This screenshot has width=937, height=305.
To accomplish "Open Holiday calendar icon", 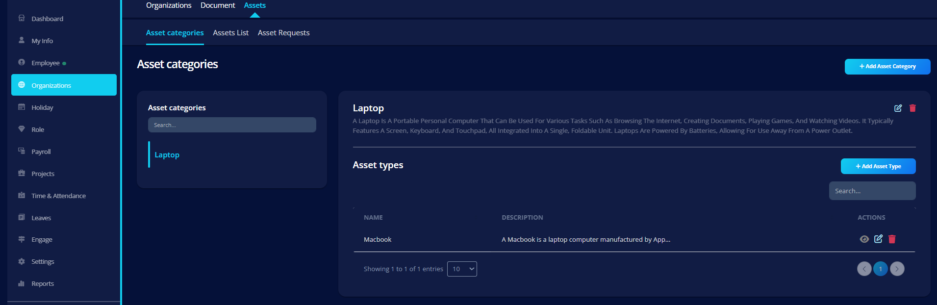I will 22,107.
